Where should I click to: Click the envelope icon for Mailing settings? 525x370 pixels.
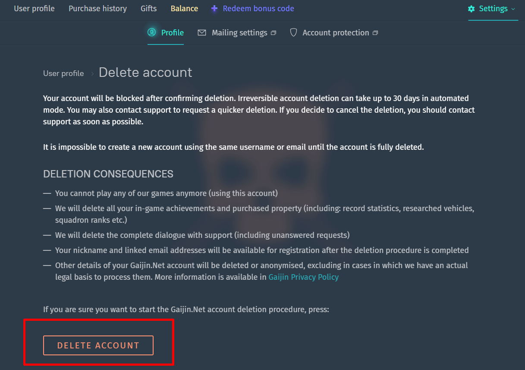pos(202,33)
